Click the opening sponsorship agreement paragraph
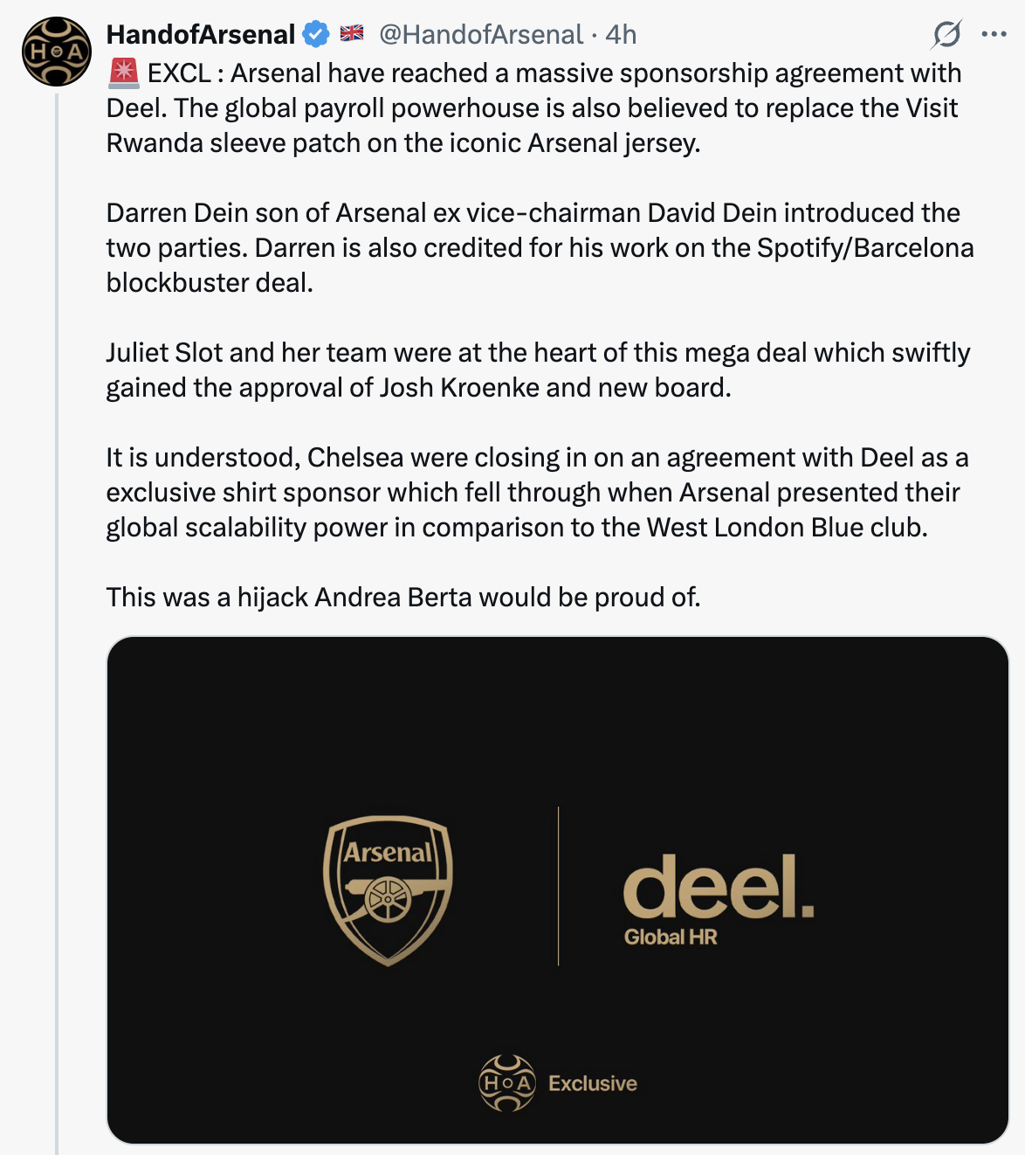The height and width of the screenshot is (1155, 1025). [x=533, y=107]
